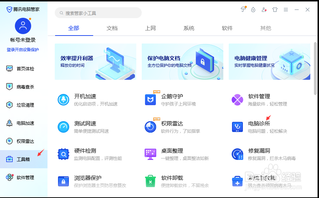319x198 pixels.
Task: Click the 电脑加速 rocket icon
Action: [x=9, y=123]
